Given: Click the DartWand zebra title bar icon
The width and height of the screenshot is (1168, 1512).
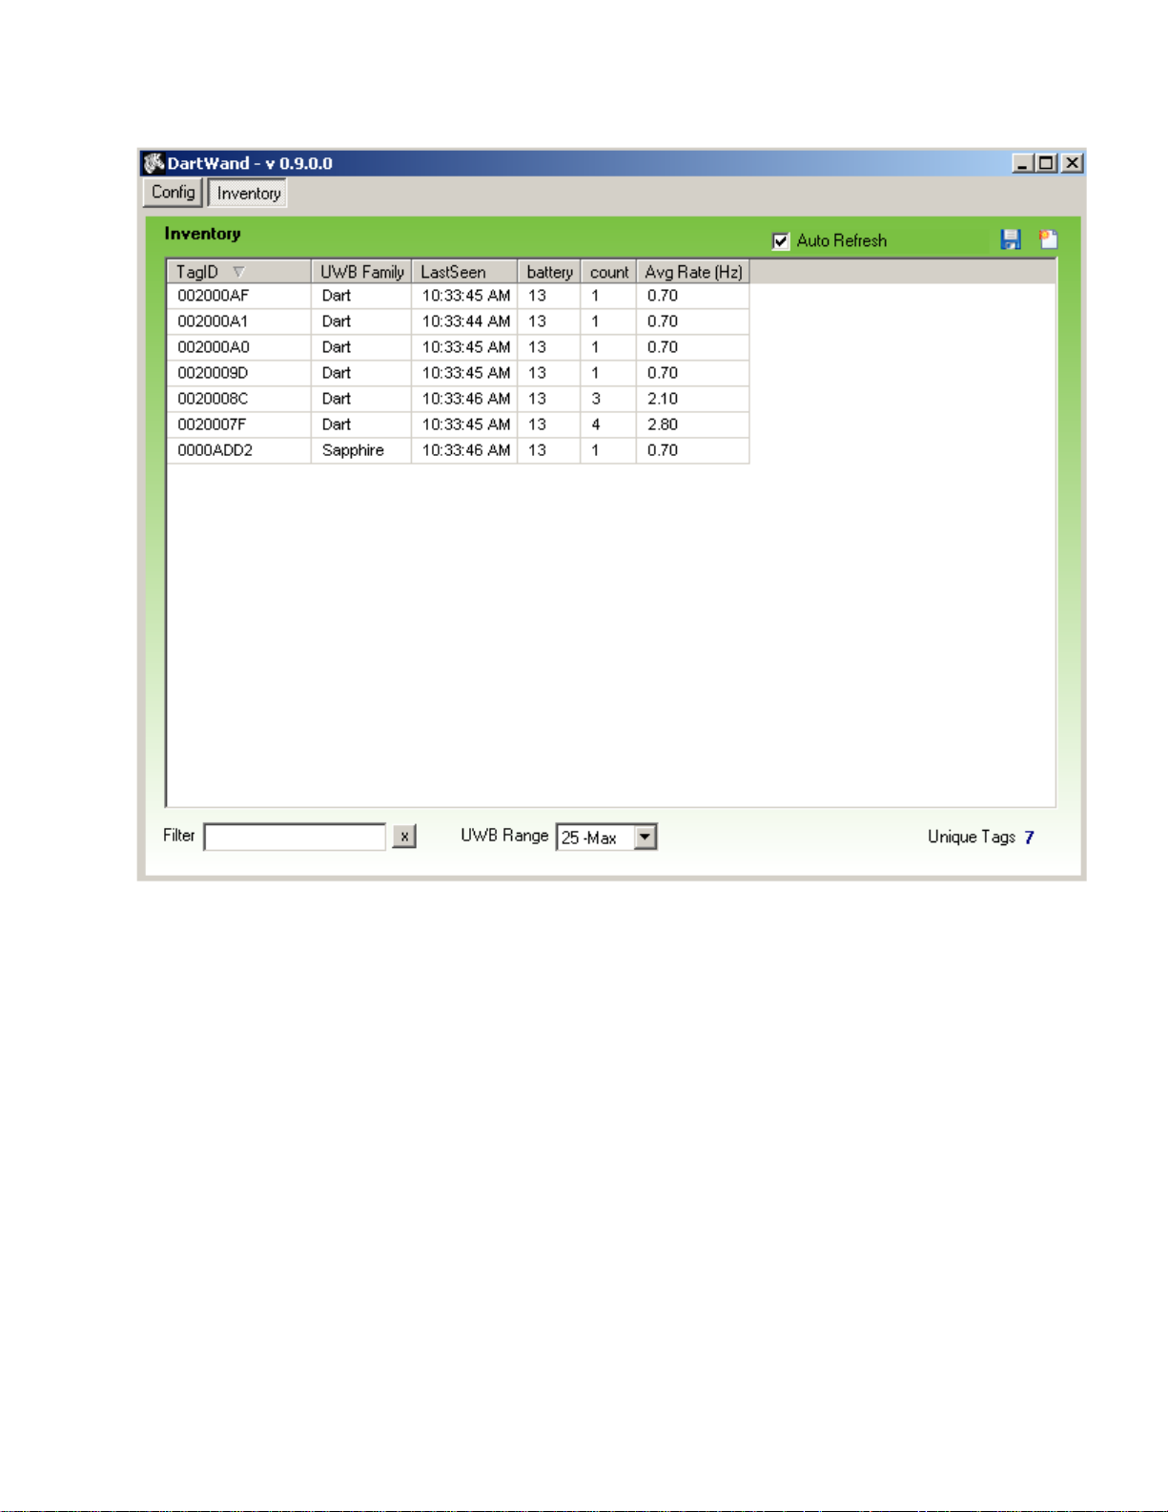Looking at the screenshot, I should pyautogui.click(x=154, y=163).
